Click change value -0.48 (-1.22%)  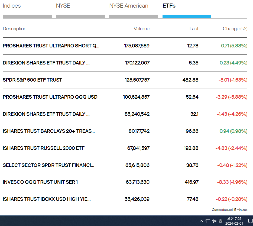pyautogui.click(x=232, y=165)
